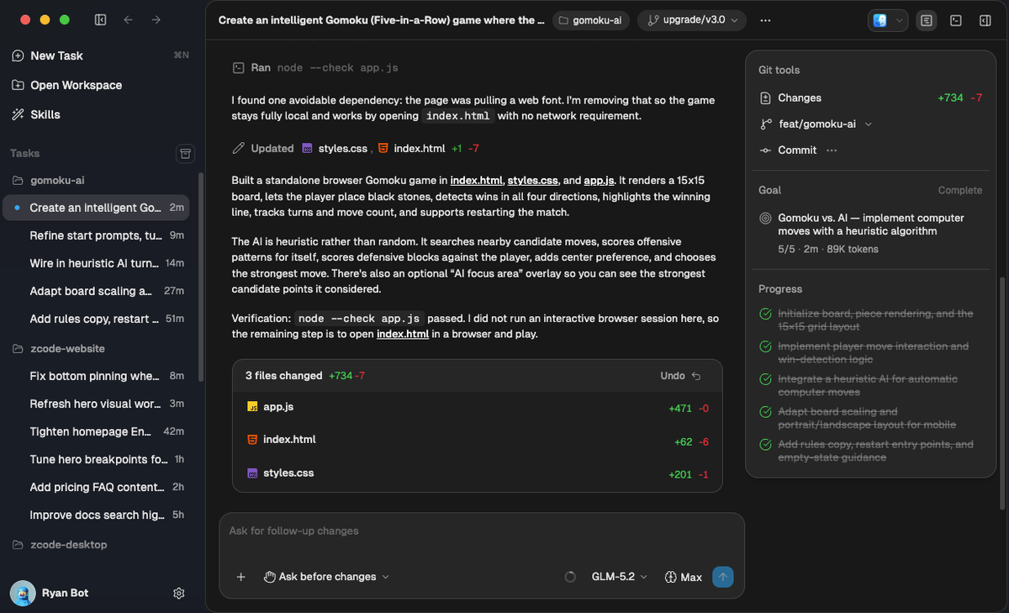The width and height of the screenshot is (1009, 613).
Task: Toggle the Max reasoning effort button
Action: click(683, 577)
